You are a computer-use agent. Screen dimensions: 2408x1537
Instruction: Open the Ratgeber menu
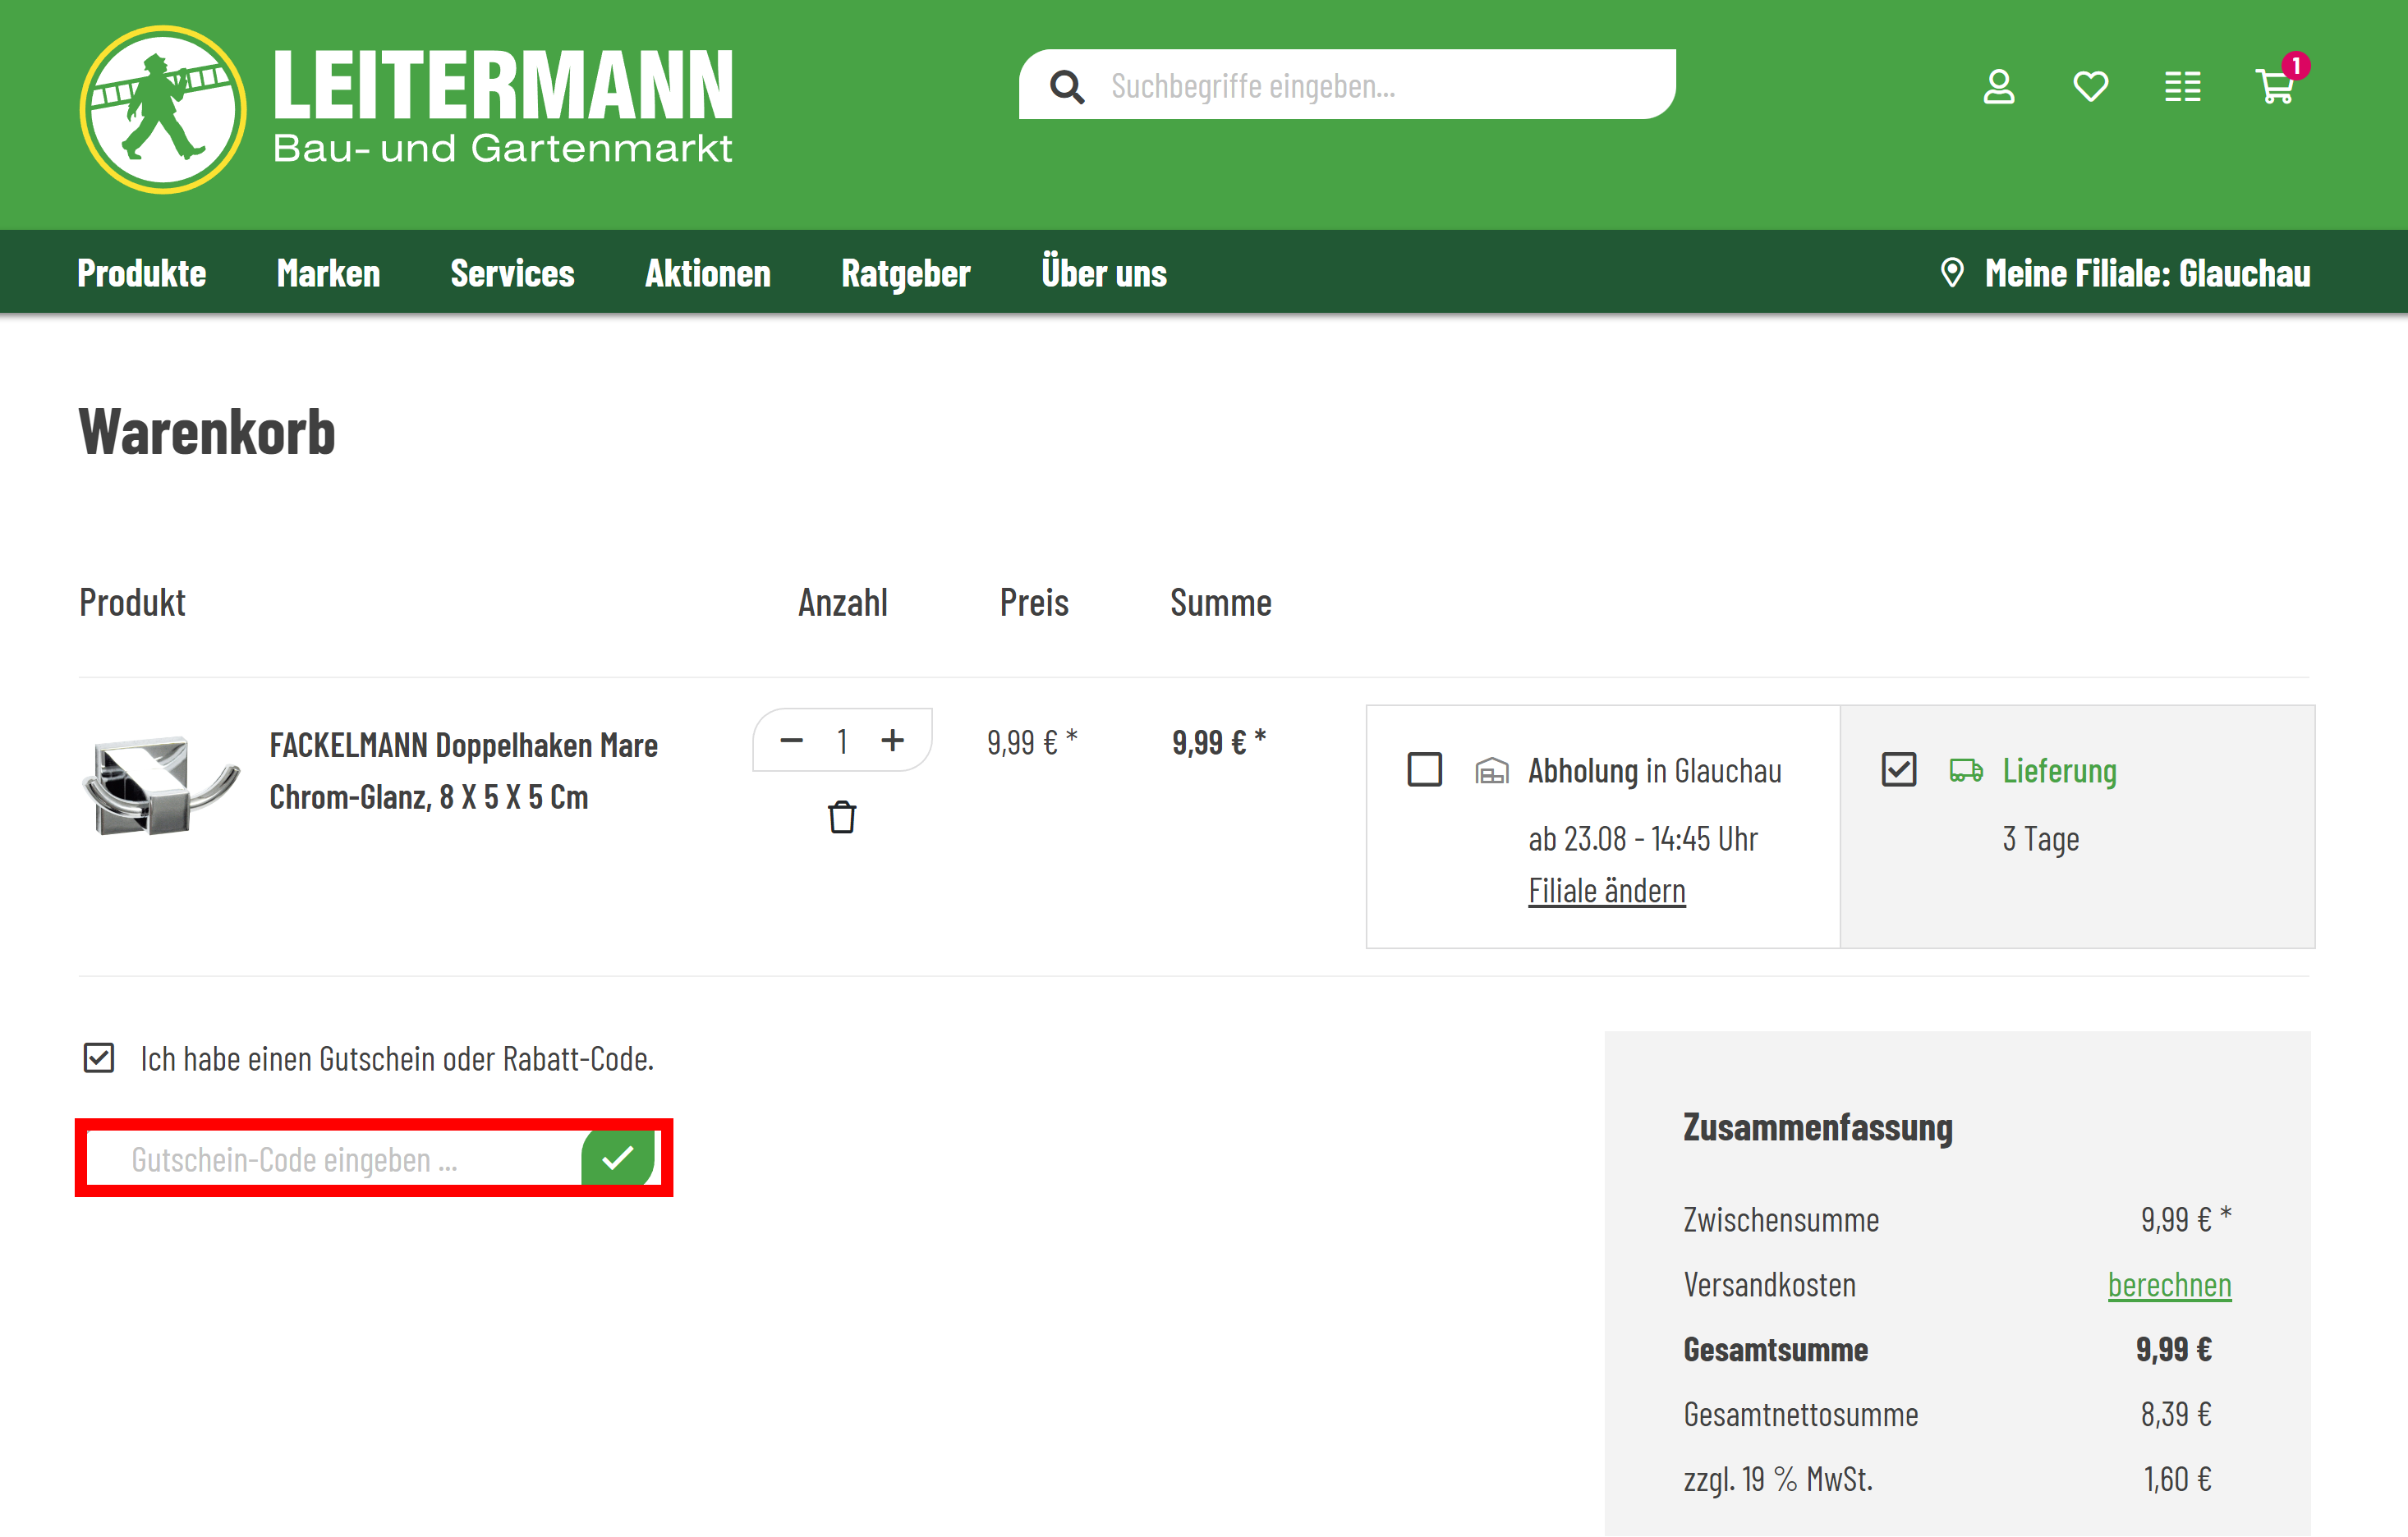[905, 273]
